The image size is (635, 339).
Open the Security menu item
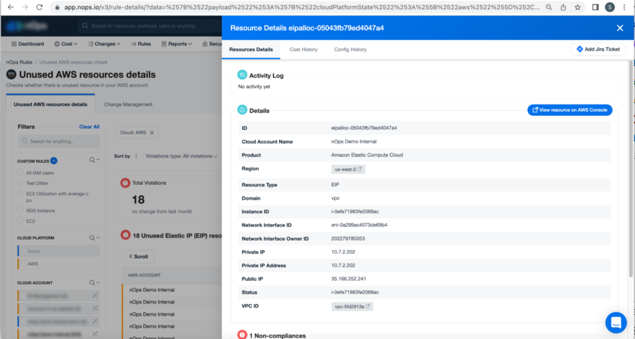pos(212,44)
